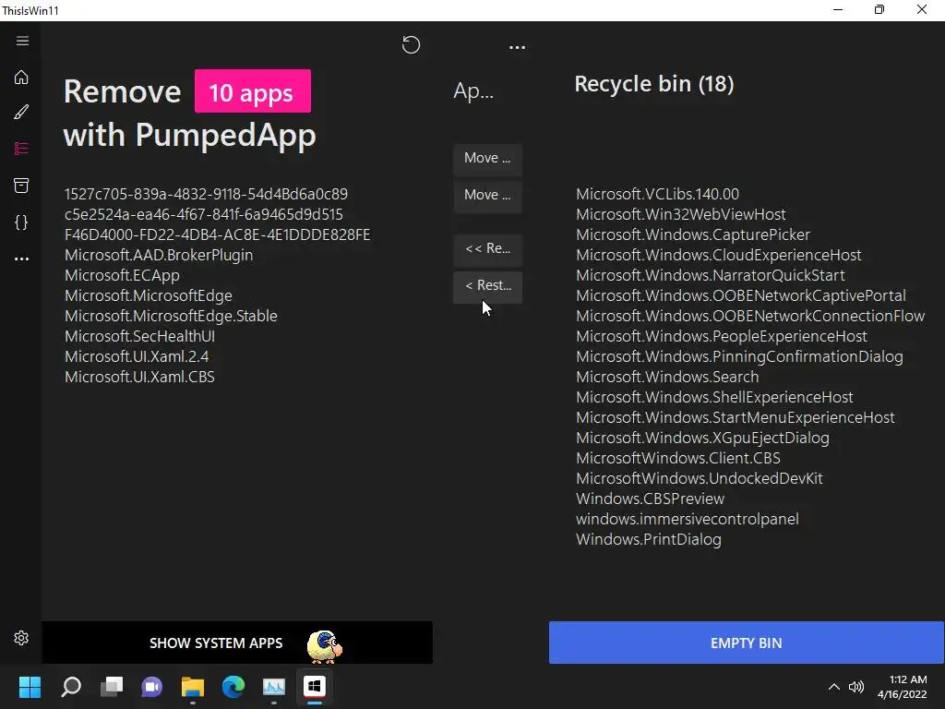Click the EMPTY BIN button

[746, 643]
